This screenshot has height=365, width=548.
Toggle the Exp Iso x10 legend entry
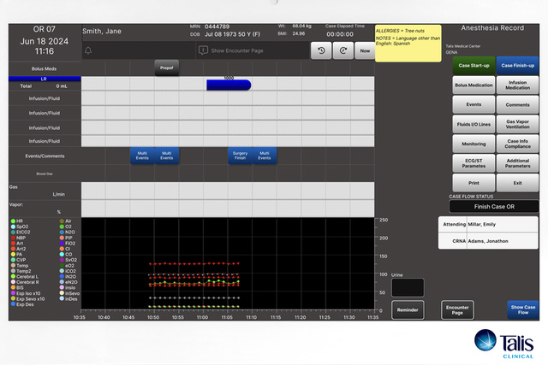pos(26,293)
